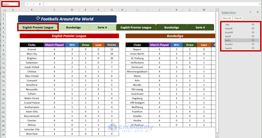Click the Bayern cell
This screenshot has height=138, width=262.
click(x=137, y=49)
